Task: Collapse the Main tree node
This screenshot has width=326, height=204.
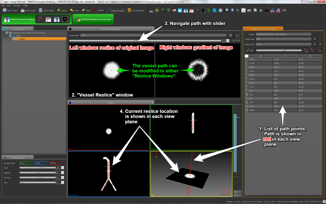Action: [x=7, y=36]
